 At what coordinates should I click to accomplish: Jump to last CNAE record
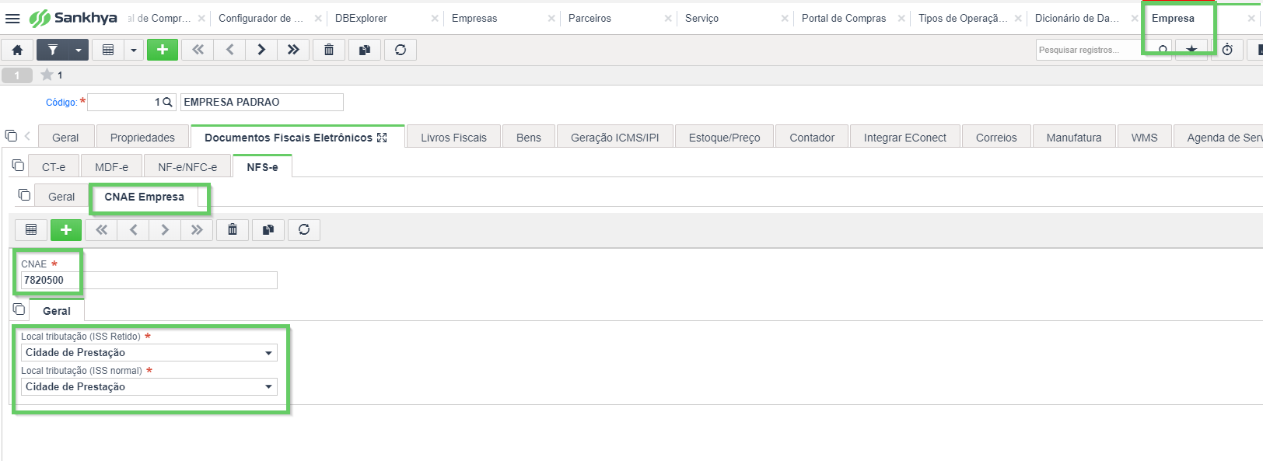(x=197, y=229)
